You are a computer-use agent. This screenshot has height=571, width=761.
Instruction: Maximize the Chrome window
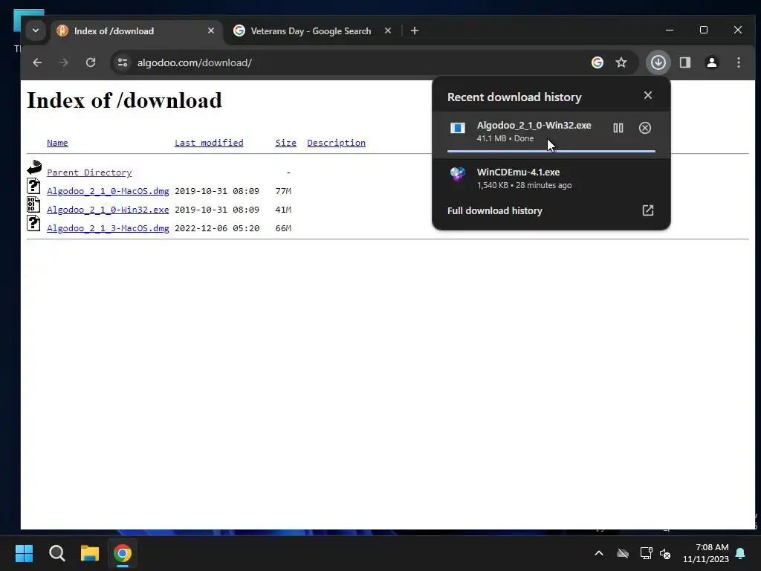(704, 30)
